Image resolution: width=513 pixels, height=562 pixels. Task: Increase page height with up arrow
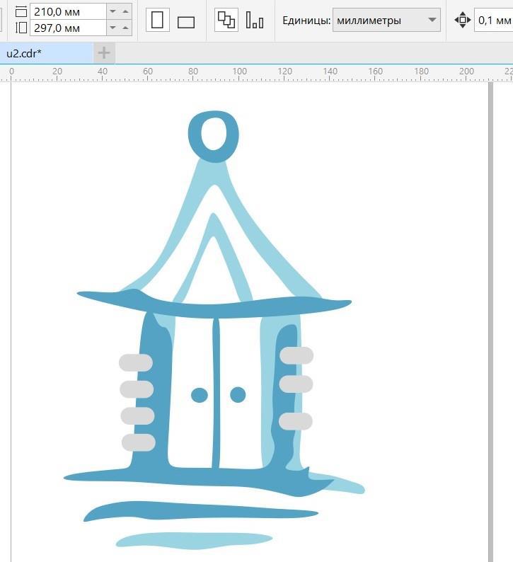pyautogui.click(x=125, y=28)
